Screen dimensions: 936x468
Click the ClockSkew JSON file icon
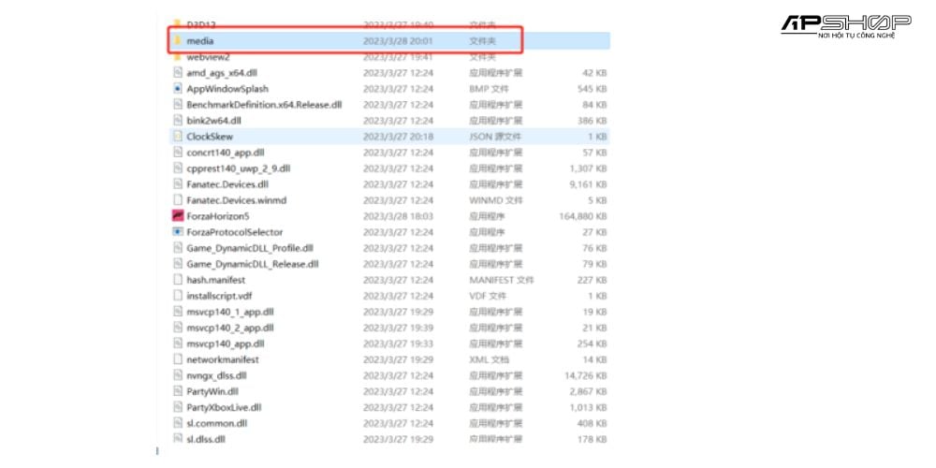pos(178,137)
